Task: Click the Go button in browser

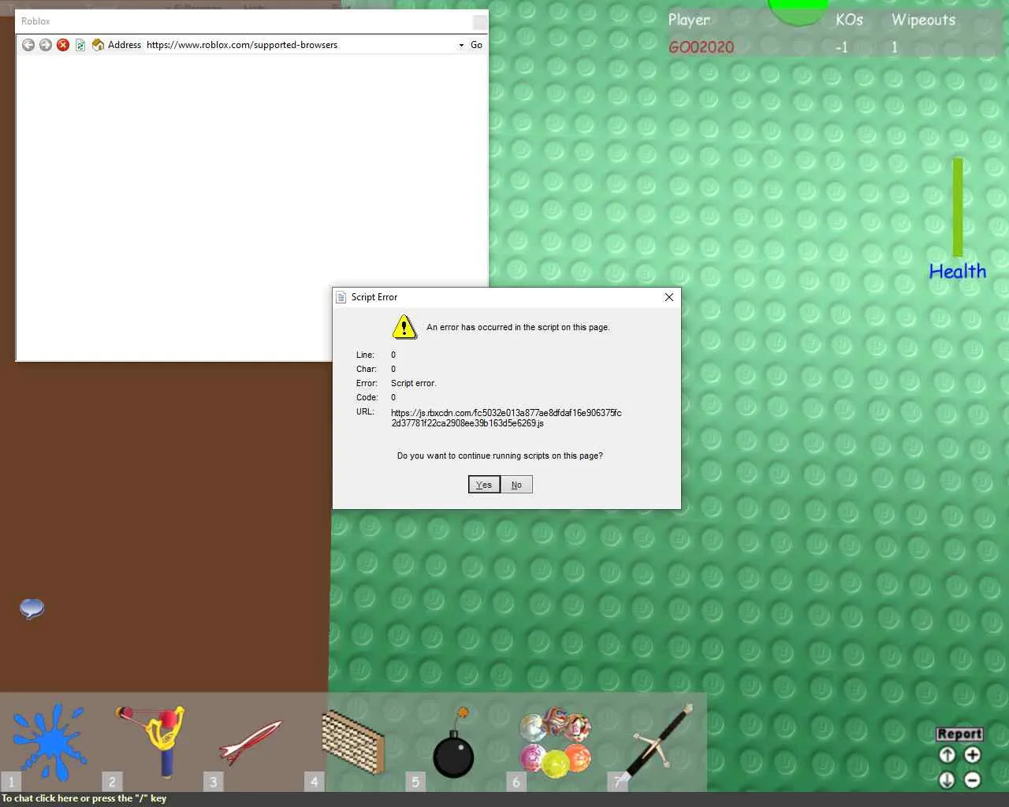Action: pos(476,45)
